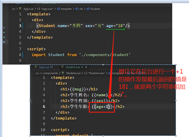Viewport: 189px width, 137px height.
Task: Click the <div> tag on App.vue line 2
Action: tap(37, 20)
